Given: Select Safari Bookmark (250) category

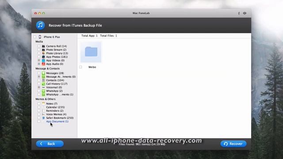Looking at the screenshot, I should (x=60, y=118).
